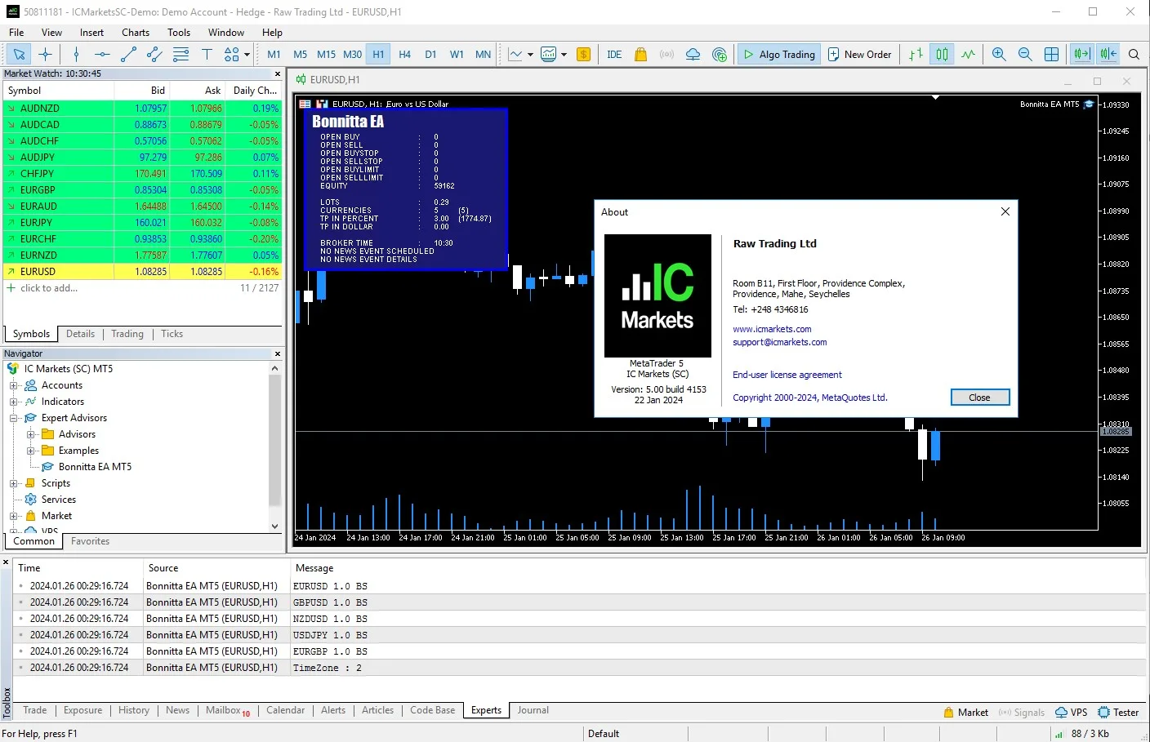Open the search magnifier in toolbar

tap(1134, 55)
